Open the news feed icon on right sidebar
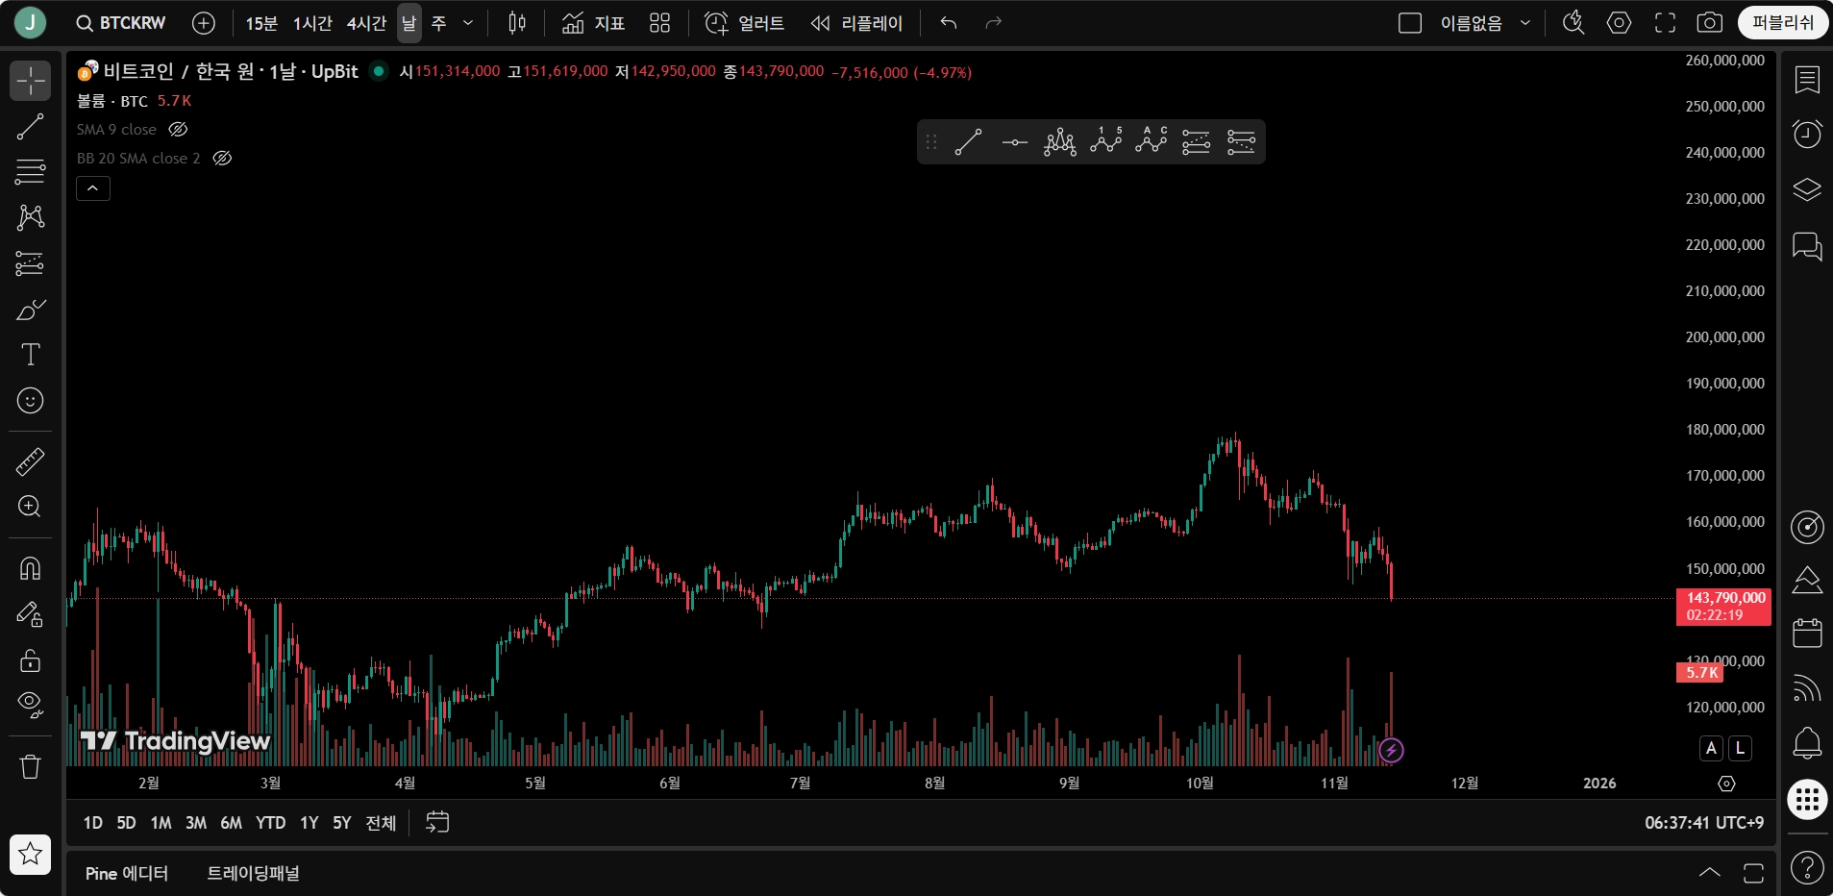The height and width of the screenshot is (896, 1833). point(1808,688)
